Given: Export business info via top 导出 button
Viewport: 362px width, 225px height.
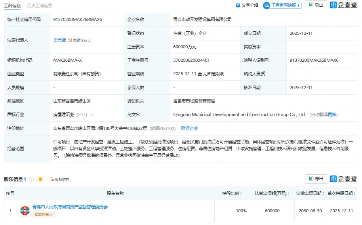Looking at the screenshot, I should [x=316, y=5].
